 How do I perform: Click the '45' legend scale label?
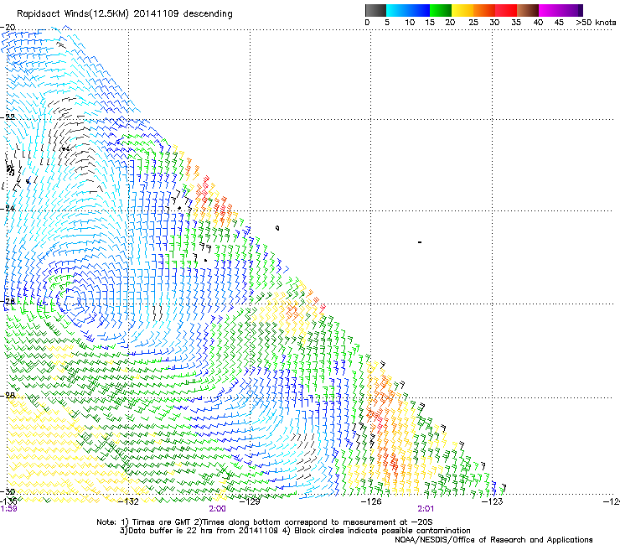tap(559, 23)
